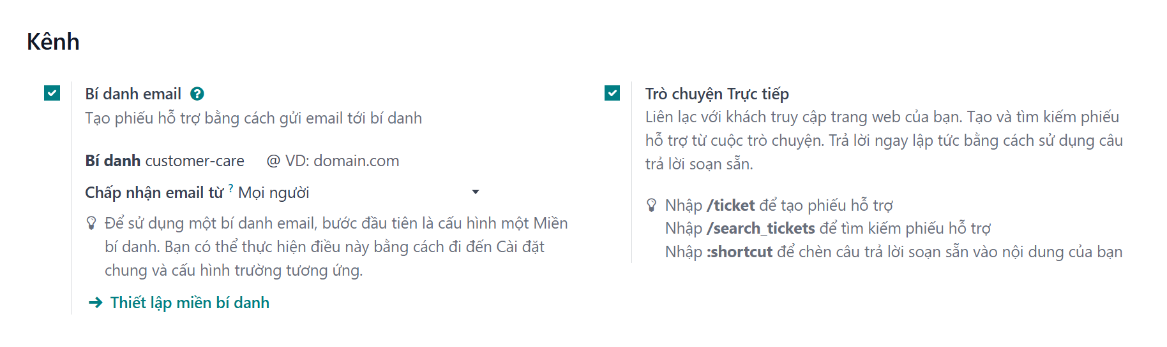The image size is (1167, 347).
Task: Uncheck the Bí danh email checkbox
Action: (x=52, y=93)
